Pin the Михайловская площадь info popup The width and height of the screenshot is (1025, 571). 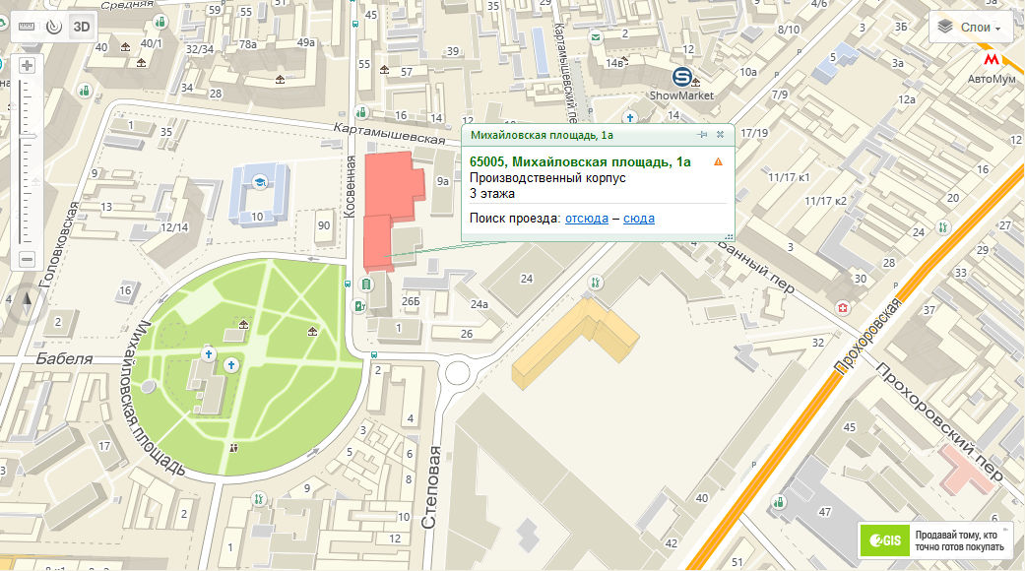pyautogui.click(x=702, y=134)
